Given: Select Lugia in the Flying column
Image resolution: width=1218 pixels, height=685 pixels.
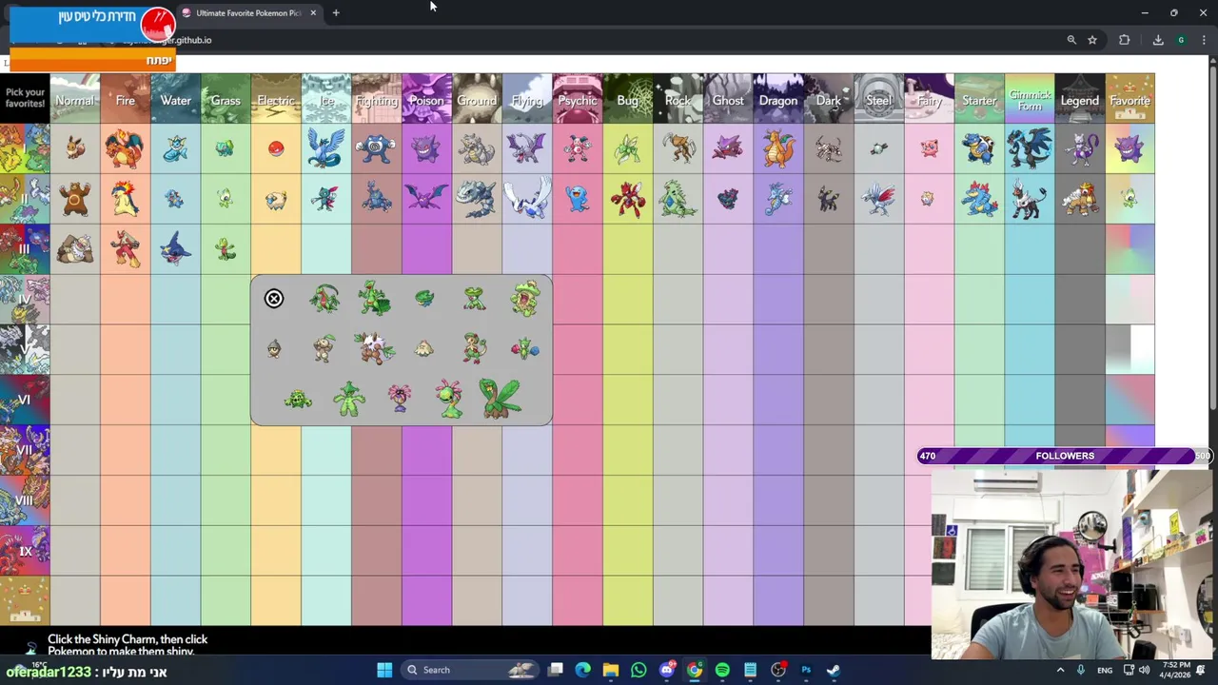Looking at the screenshot, I should (527, 198).
